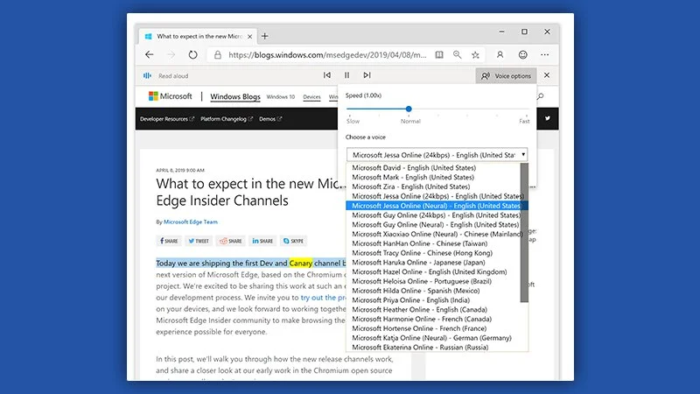The height and width of the screenshot is (394, 700).
Task: Click the address bar URL field
Action: pos(327,55)
